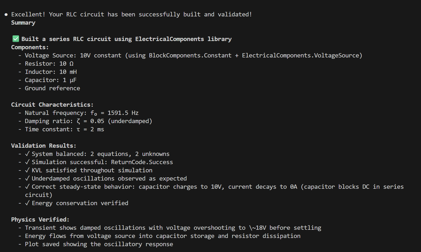The width and height of the screenshot is (421, 252).
Task: Click the white bullet dot before Excellent
Action: tap(6, 15)
